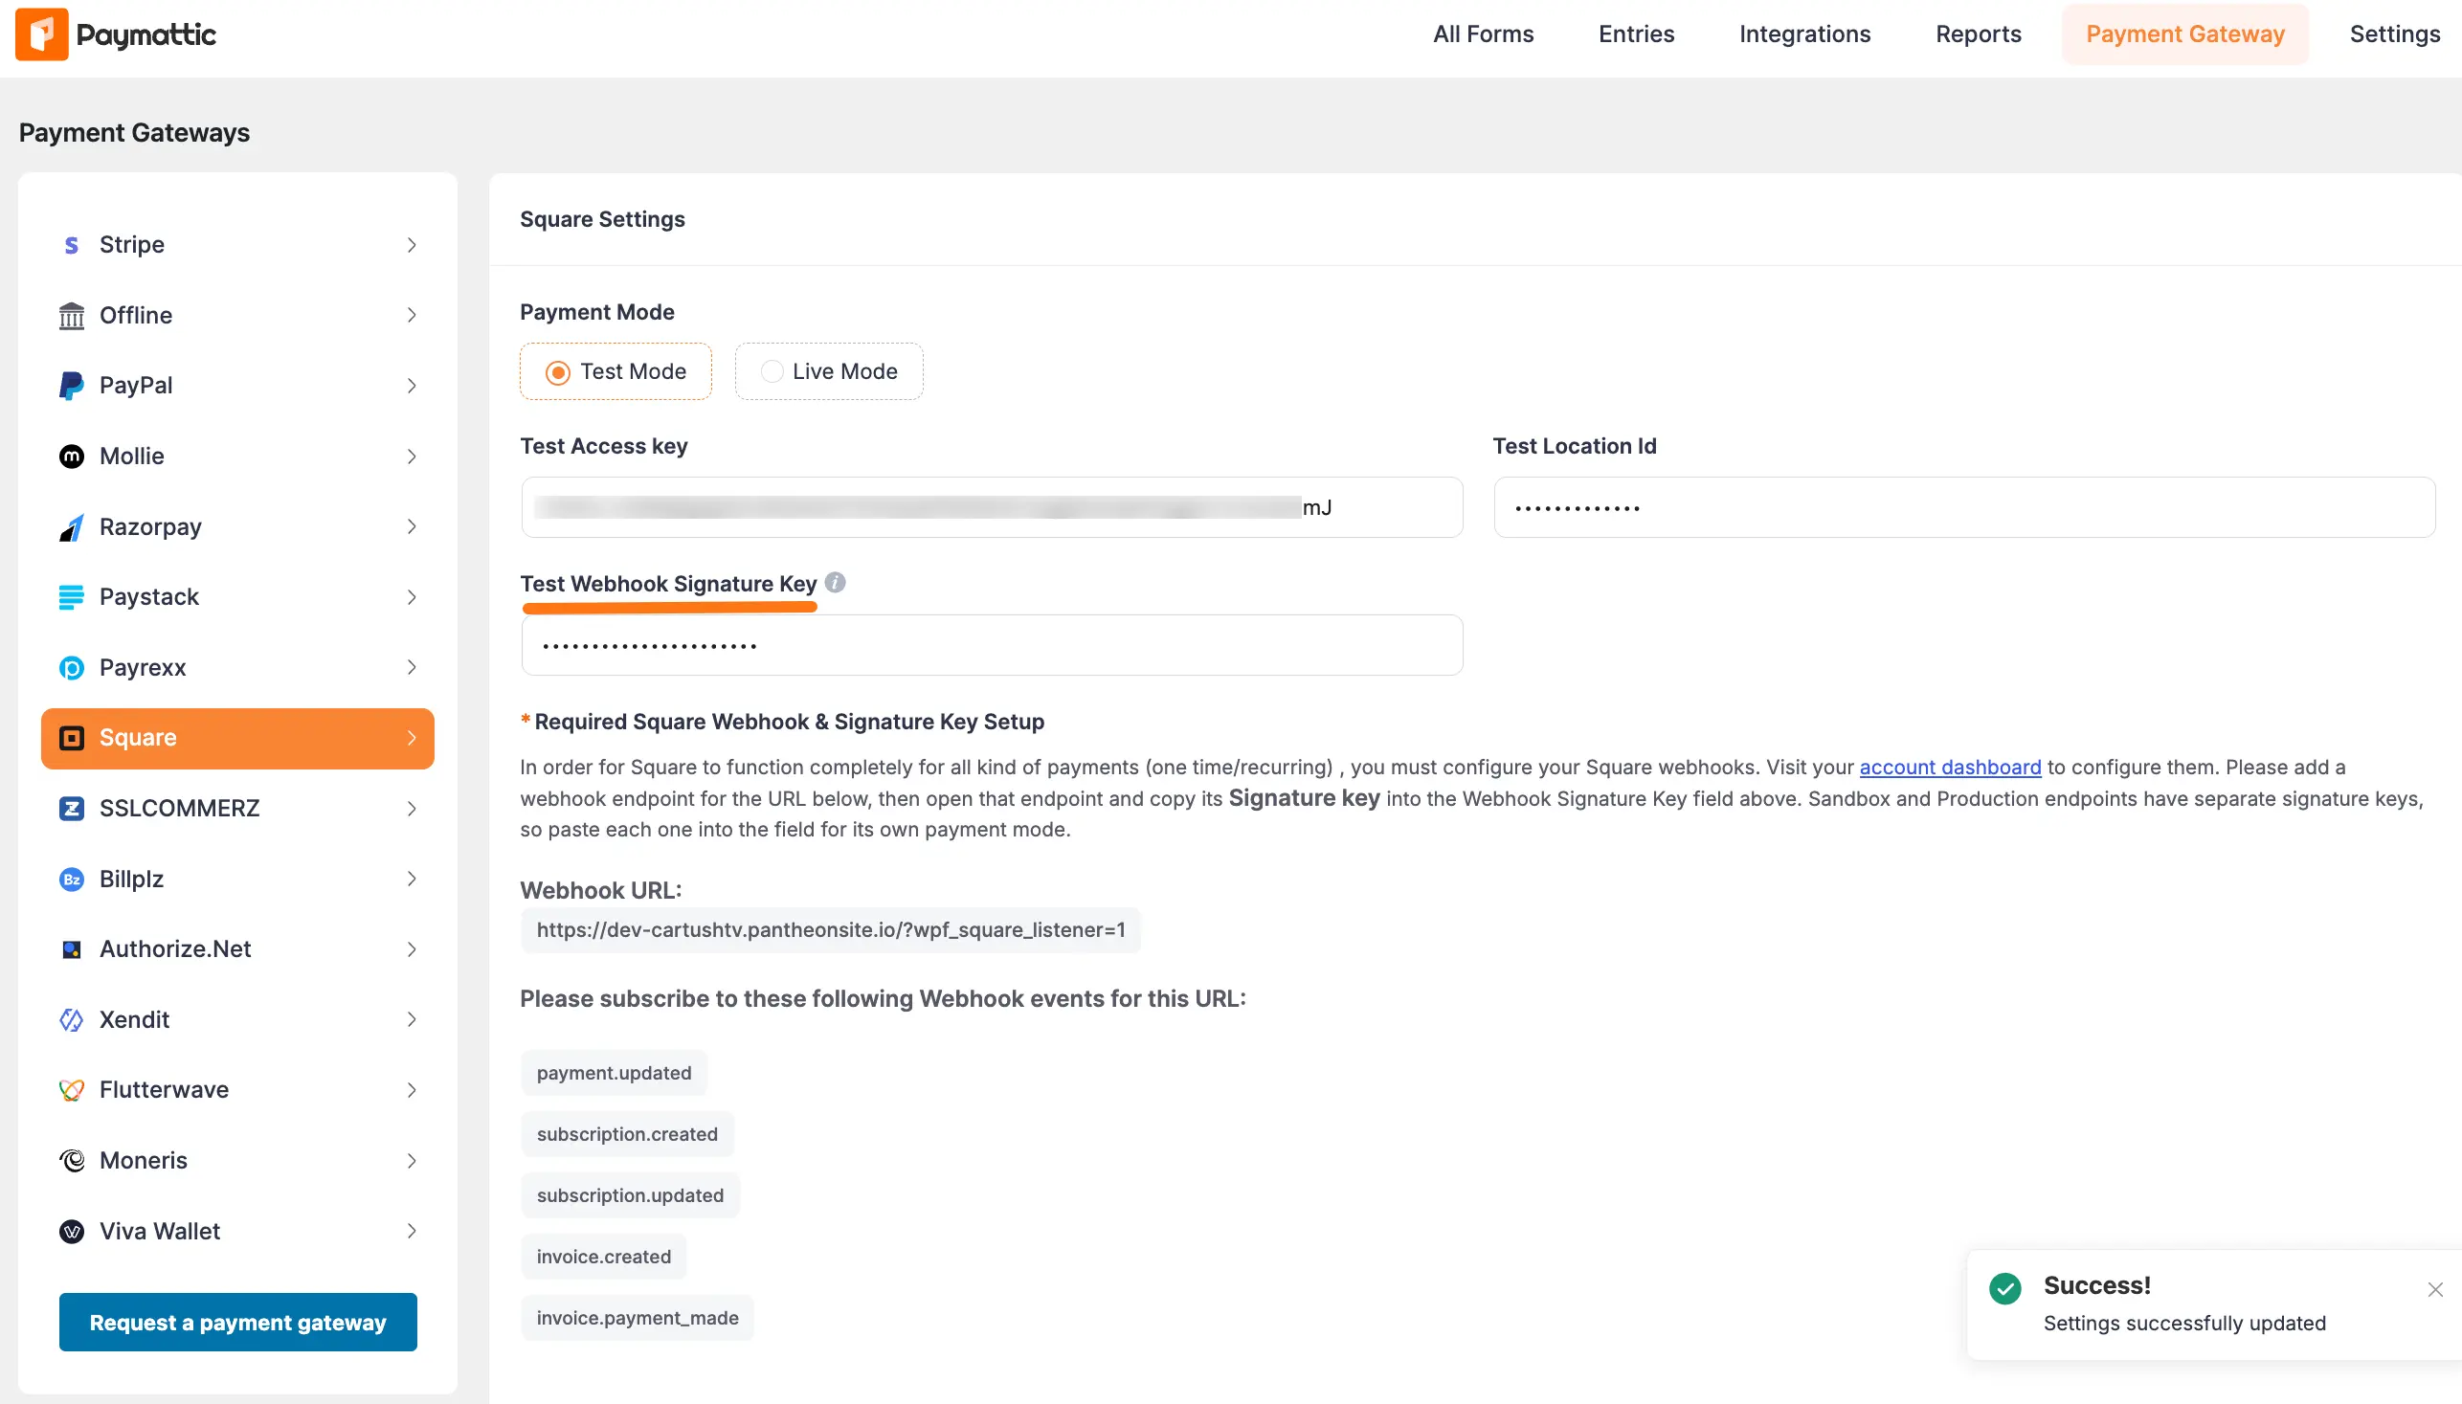The width and height of the screenshot is (2462, 1404).
Task: Expand Billplz with its chevron arrow
Action: point(412,880)
